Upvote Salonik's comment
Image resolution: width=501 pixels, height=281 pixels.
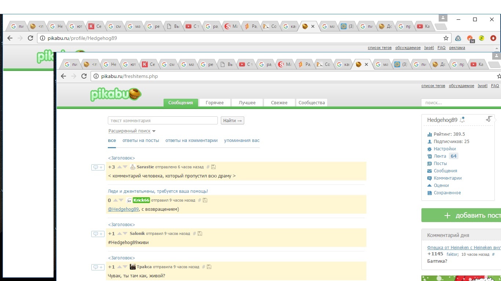(x=120, y=234)
